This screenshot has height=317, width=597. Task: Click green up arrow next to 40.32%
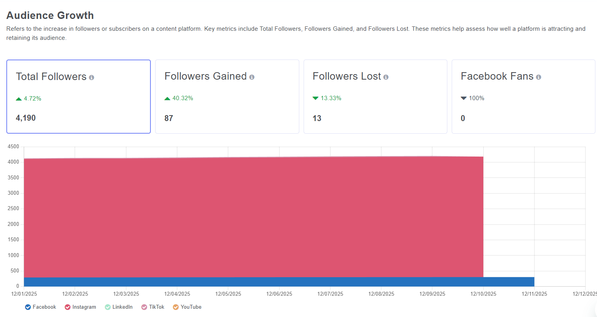[167, 99]
